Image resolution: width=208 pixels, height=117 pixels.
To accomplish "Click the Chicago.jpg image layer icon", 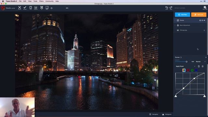I will point(178,30).
